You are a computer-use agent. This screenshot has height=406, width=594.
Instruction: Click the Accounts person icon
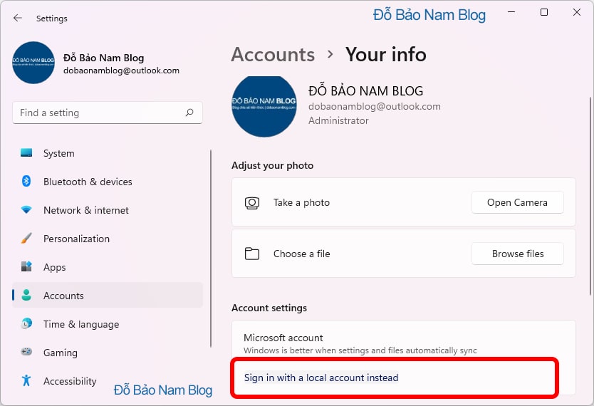point(26,295)
